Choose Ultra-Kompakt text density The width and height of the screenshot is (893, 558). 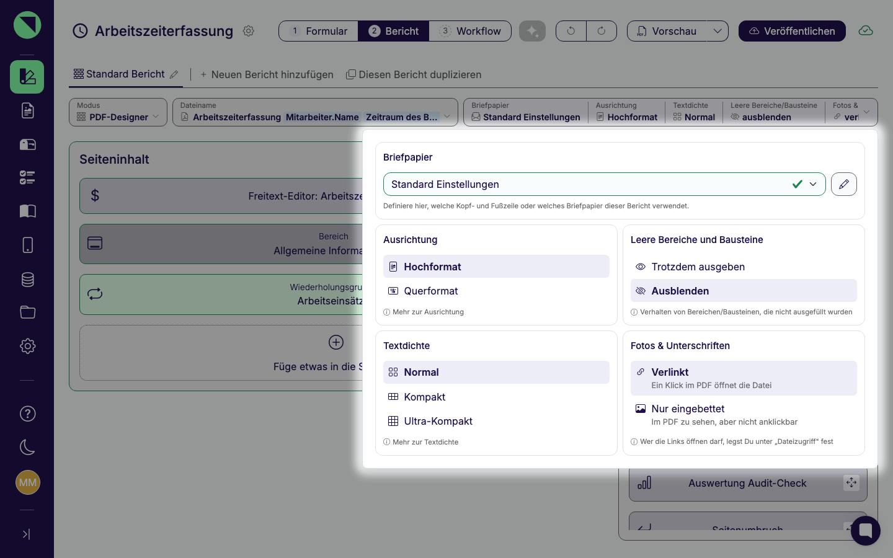coord(496,421)
